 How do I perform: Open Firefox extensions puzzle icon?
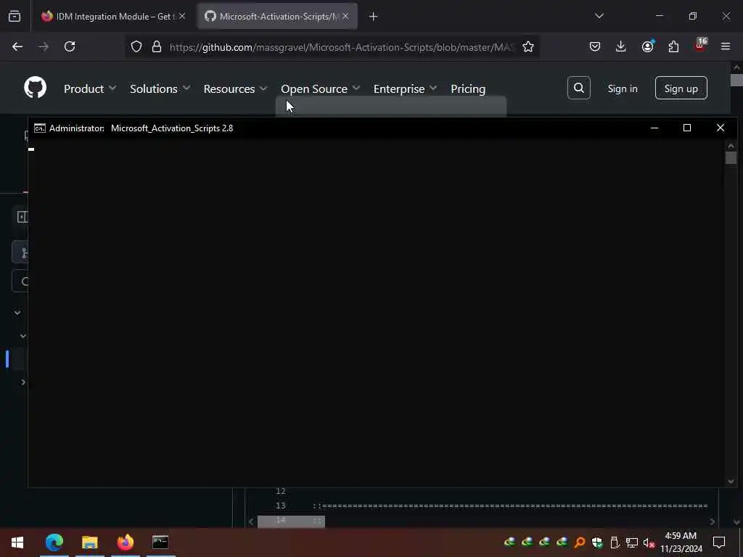[x=673, y=46]
